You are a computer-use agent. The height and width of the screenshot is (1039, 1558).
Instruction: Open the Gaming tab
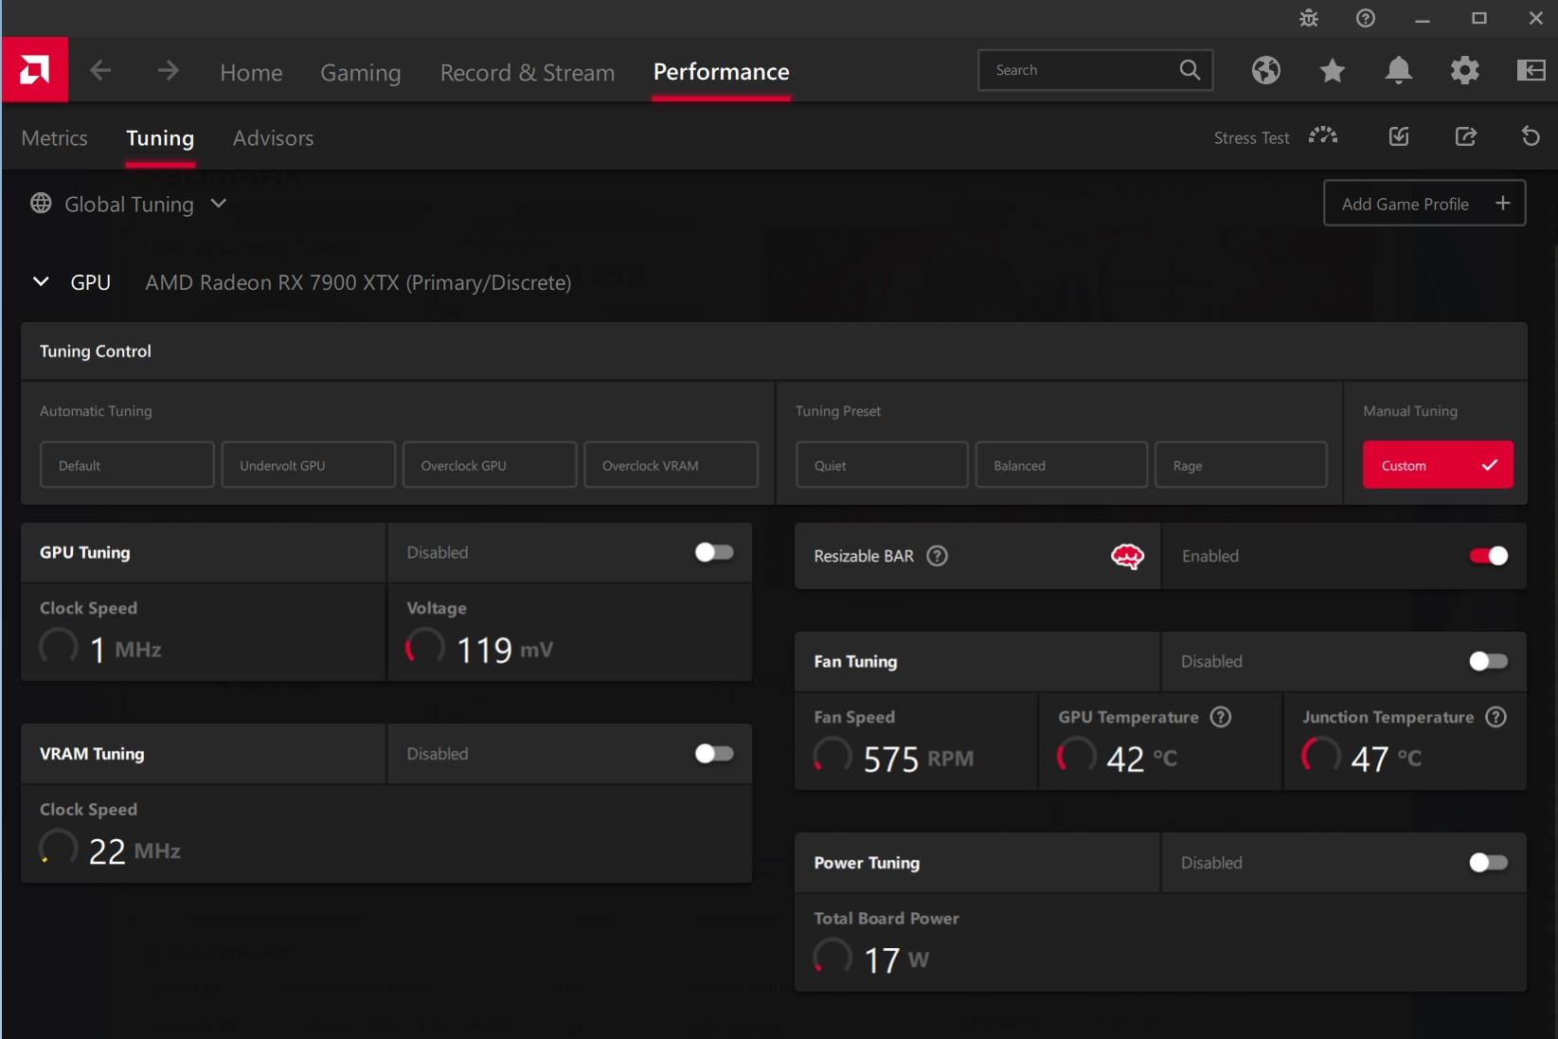[x=361, y=72]
